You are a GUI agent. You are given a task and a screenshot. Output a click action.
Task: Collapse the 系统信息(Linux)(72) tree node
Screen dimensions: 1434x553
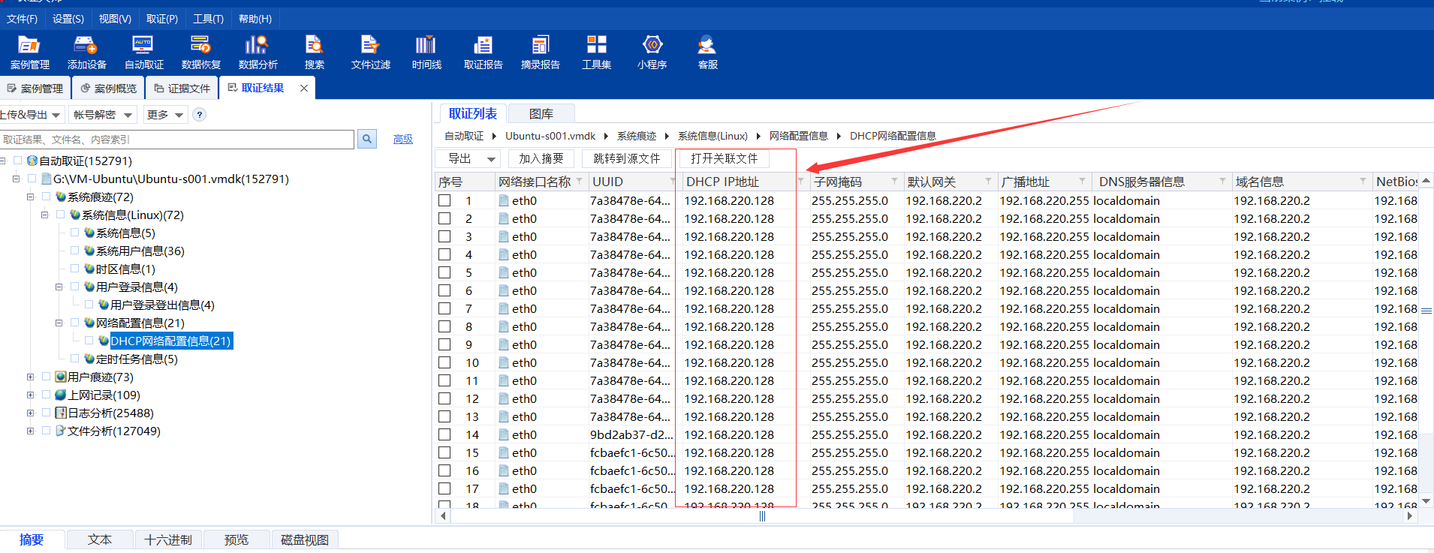point(44,215)
